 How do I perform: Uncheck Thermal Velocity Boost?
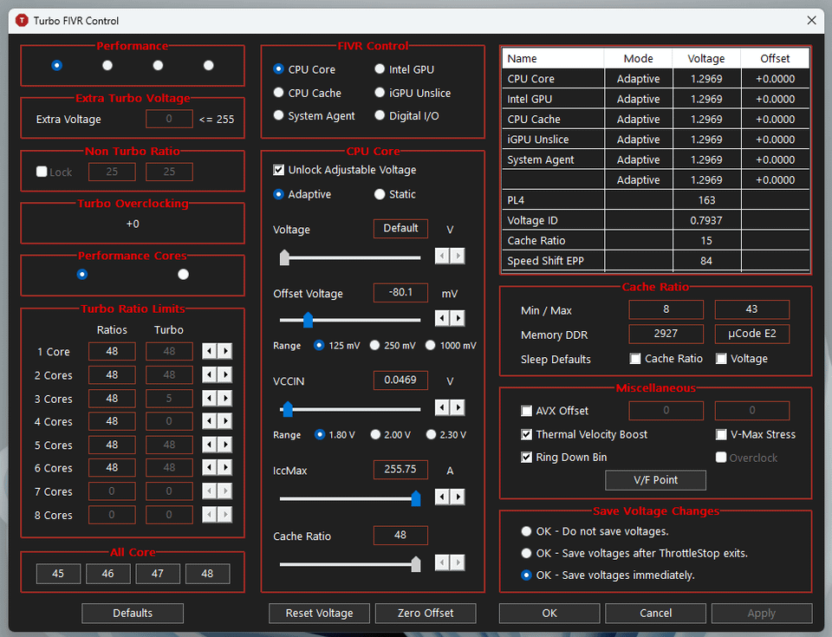tap(527, 434)
